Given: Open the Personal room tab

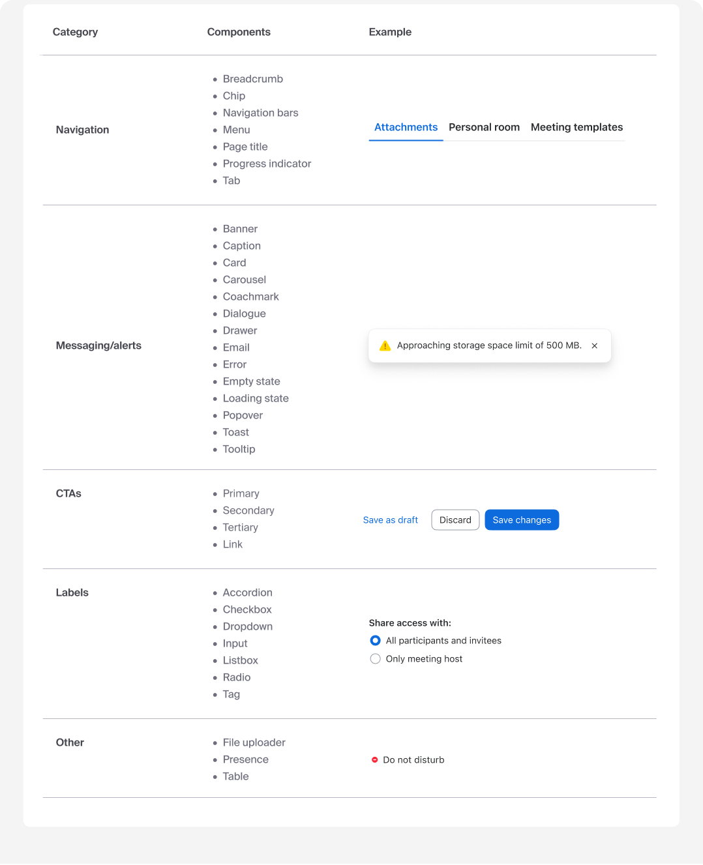Looking at the screenshot, I should (484, 127).
